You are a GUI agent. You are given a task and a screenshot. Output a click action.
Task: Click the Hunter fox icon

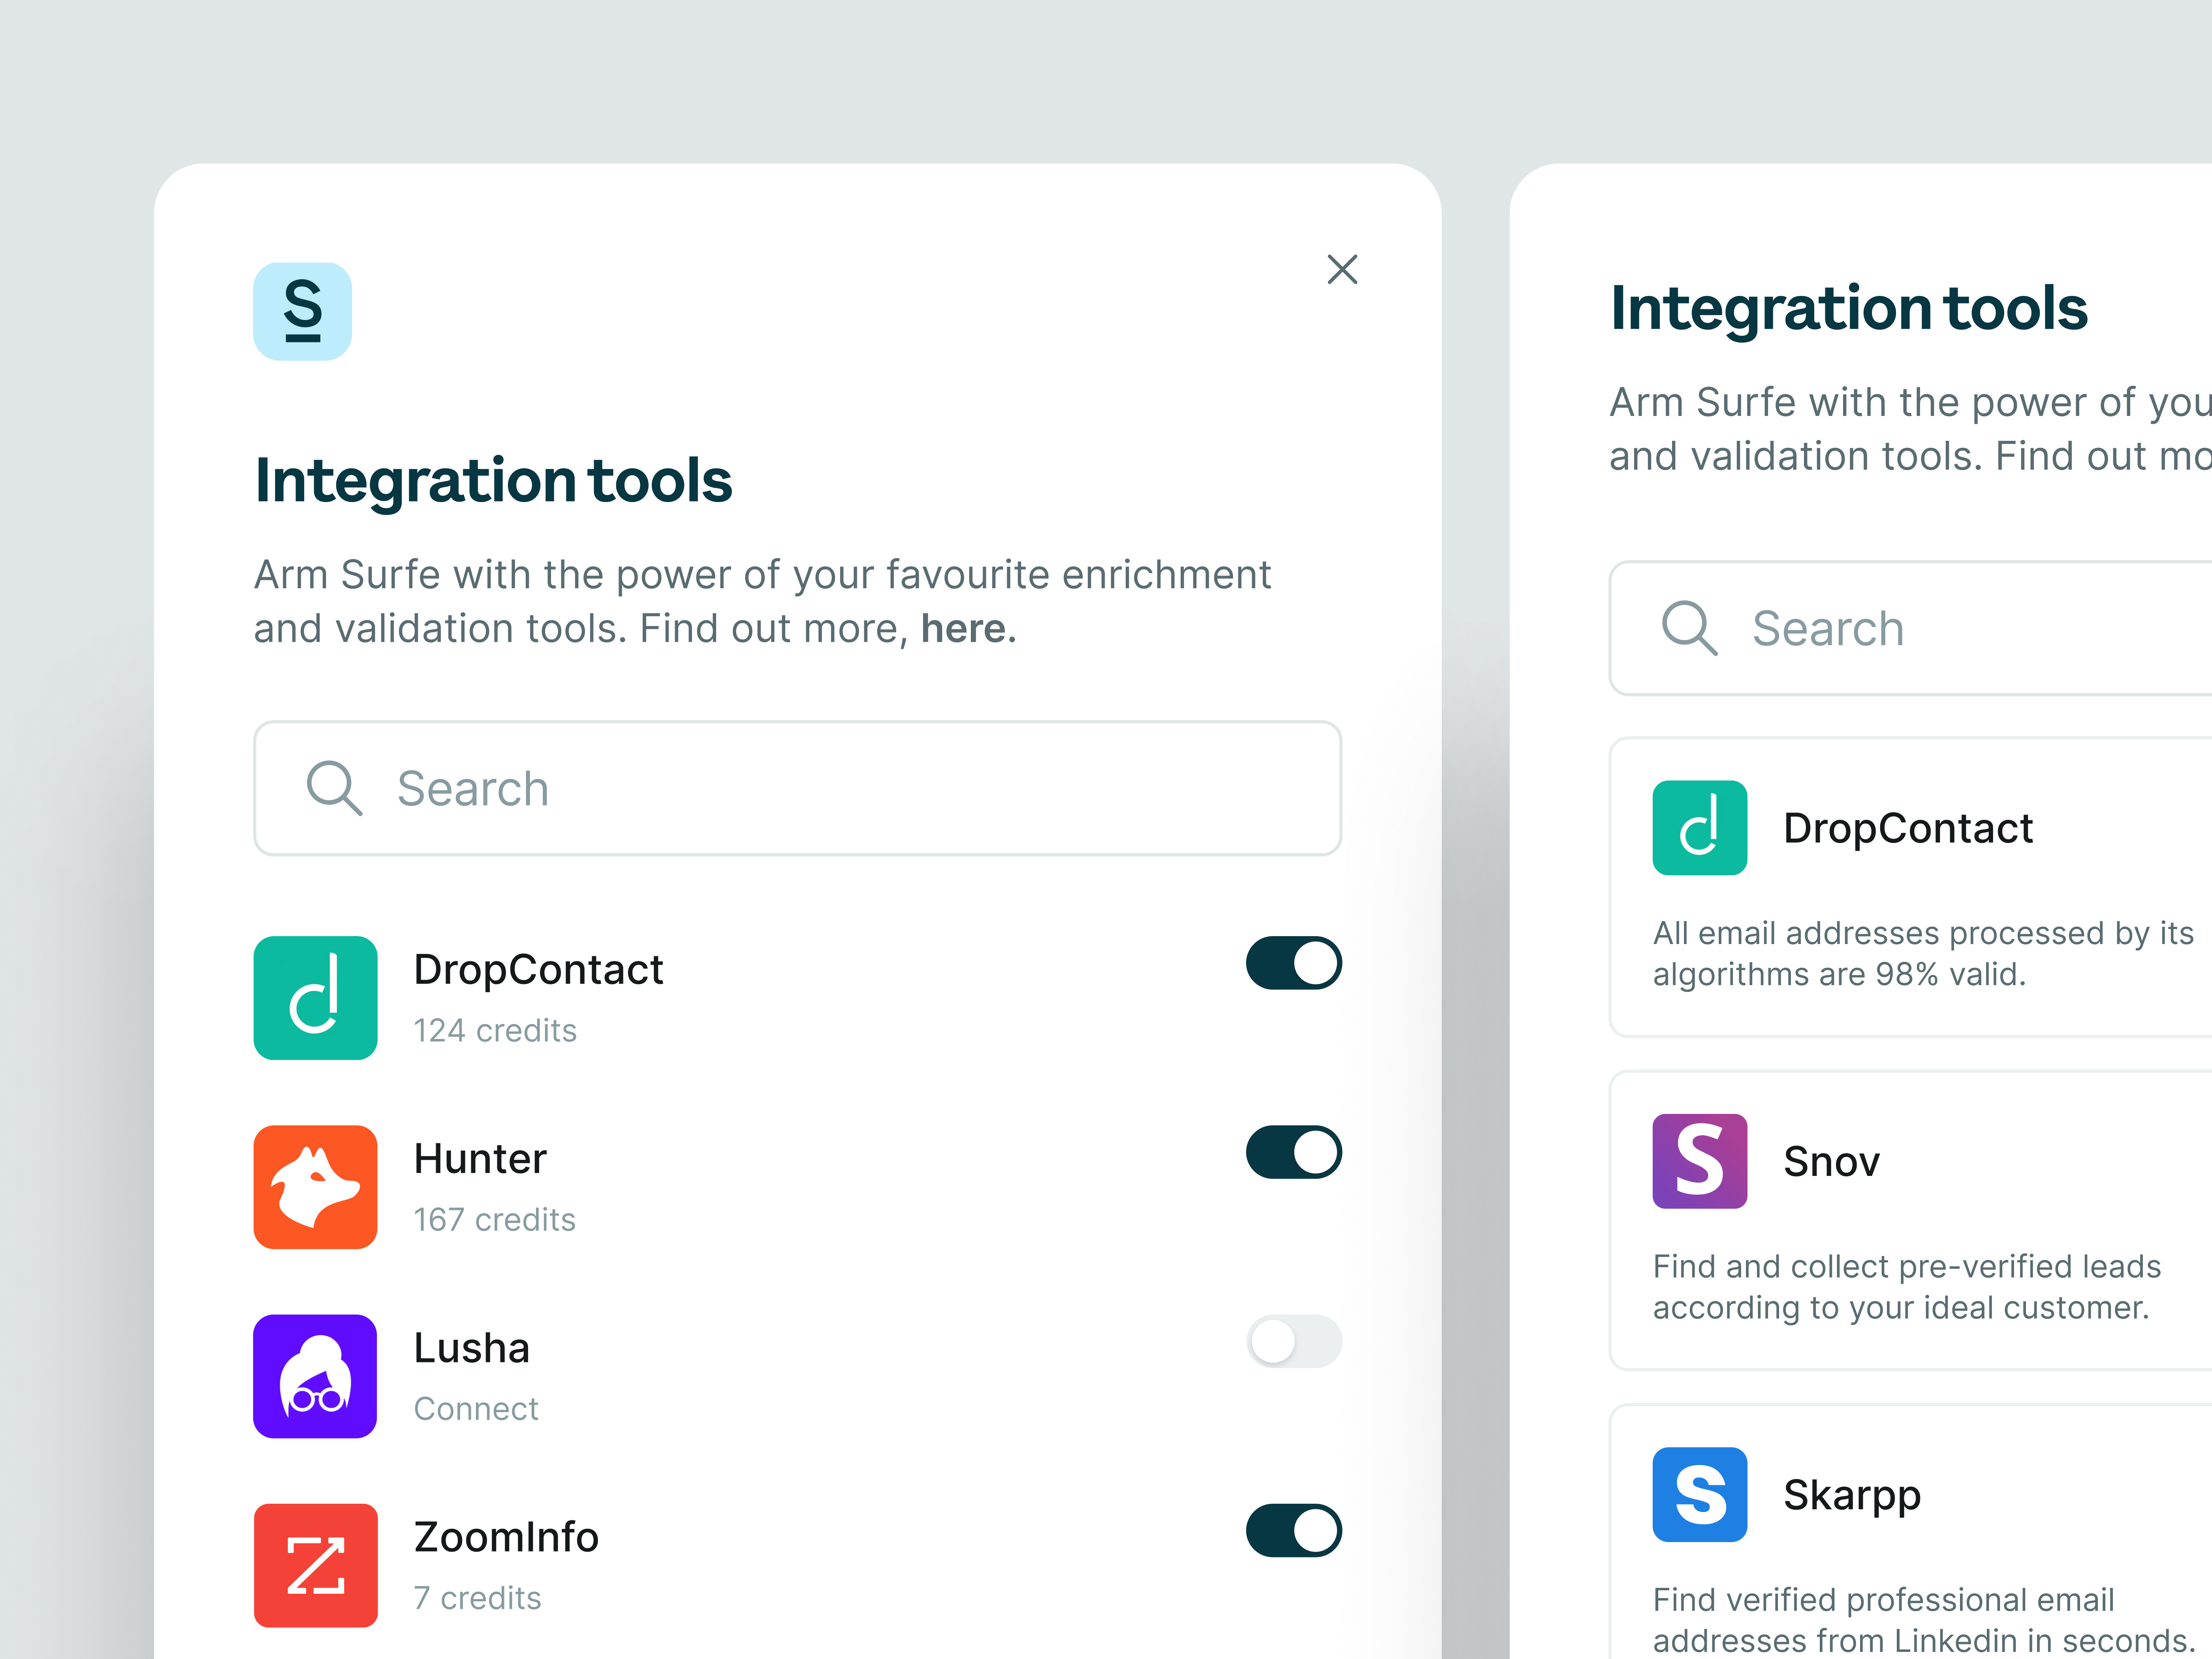point(315,1186)
